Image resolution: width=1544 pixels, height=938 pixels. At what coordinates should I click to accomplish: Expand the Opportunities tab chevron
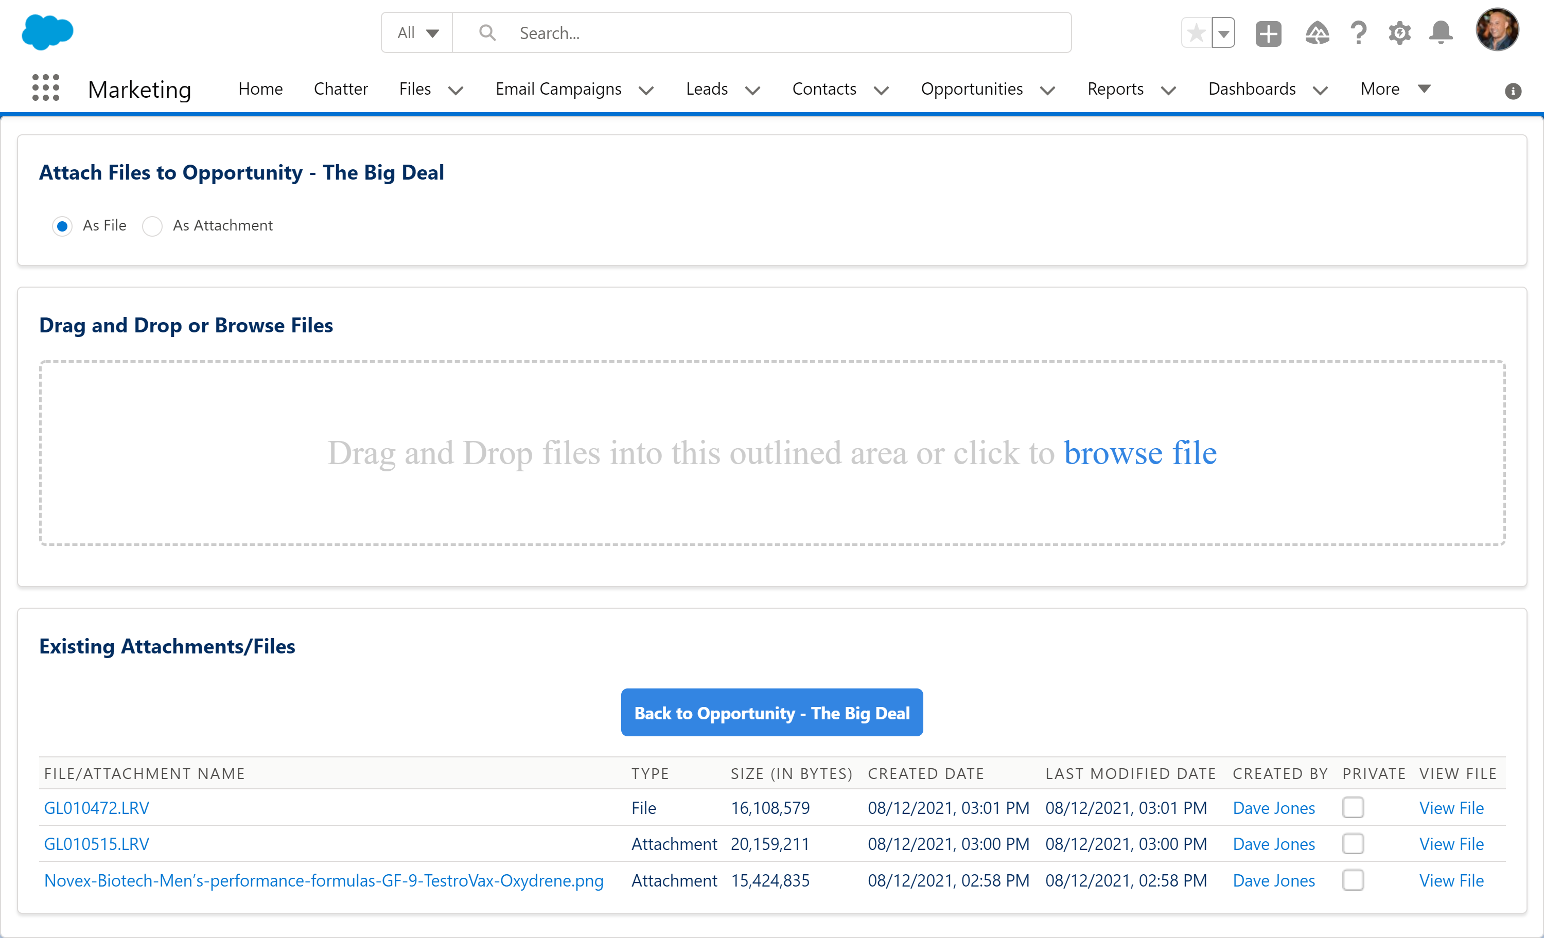[x=1048, y=91]
